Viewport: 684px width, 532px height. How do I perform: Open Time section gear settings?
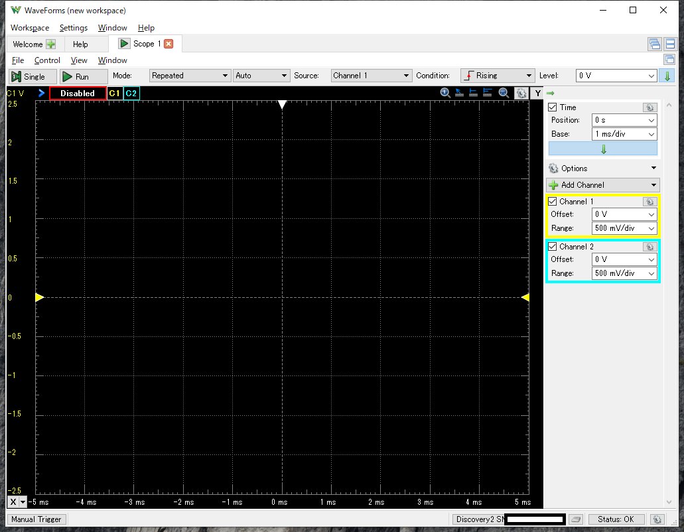point(650,107)
